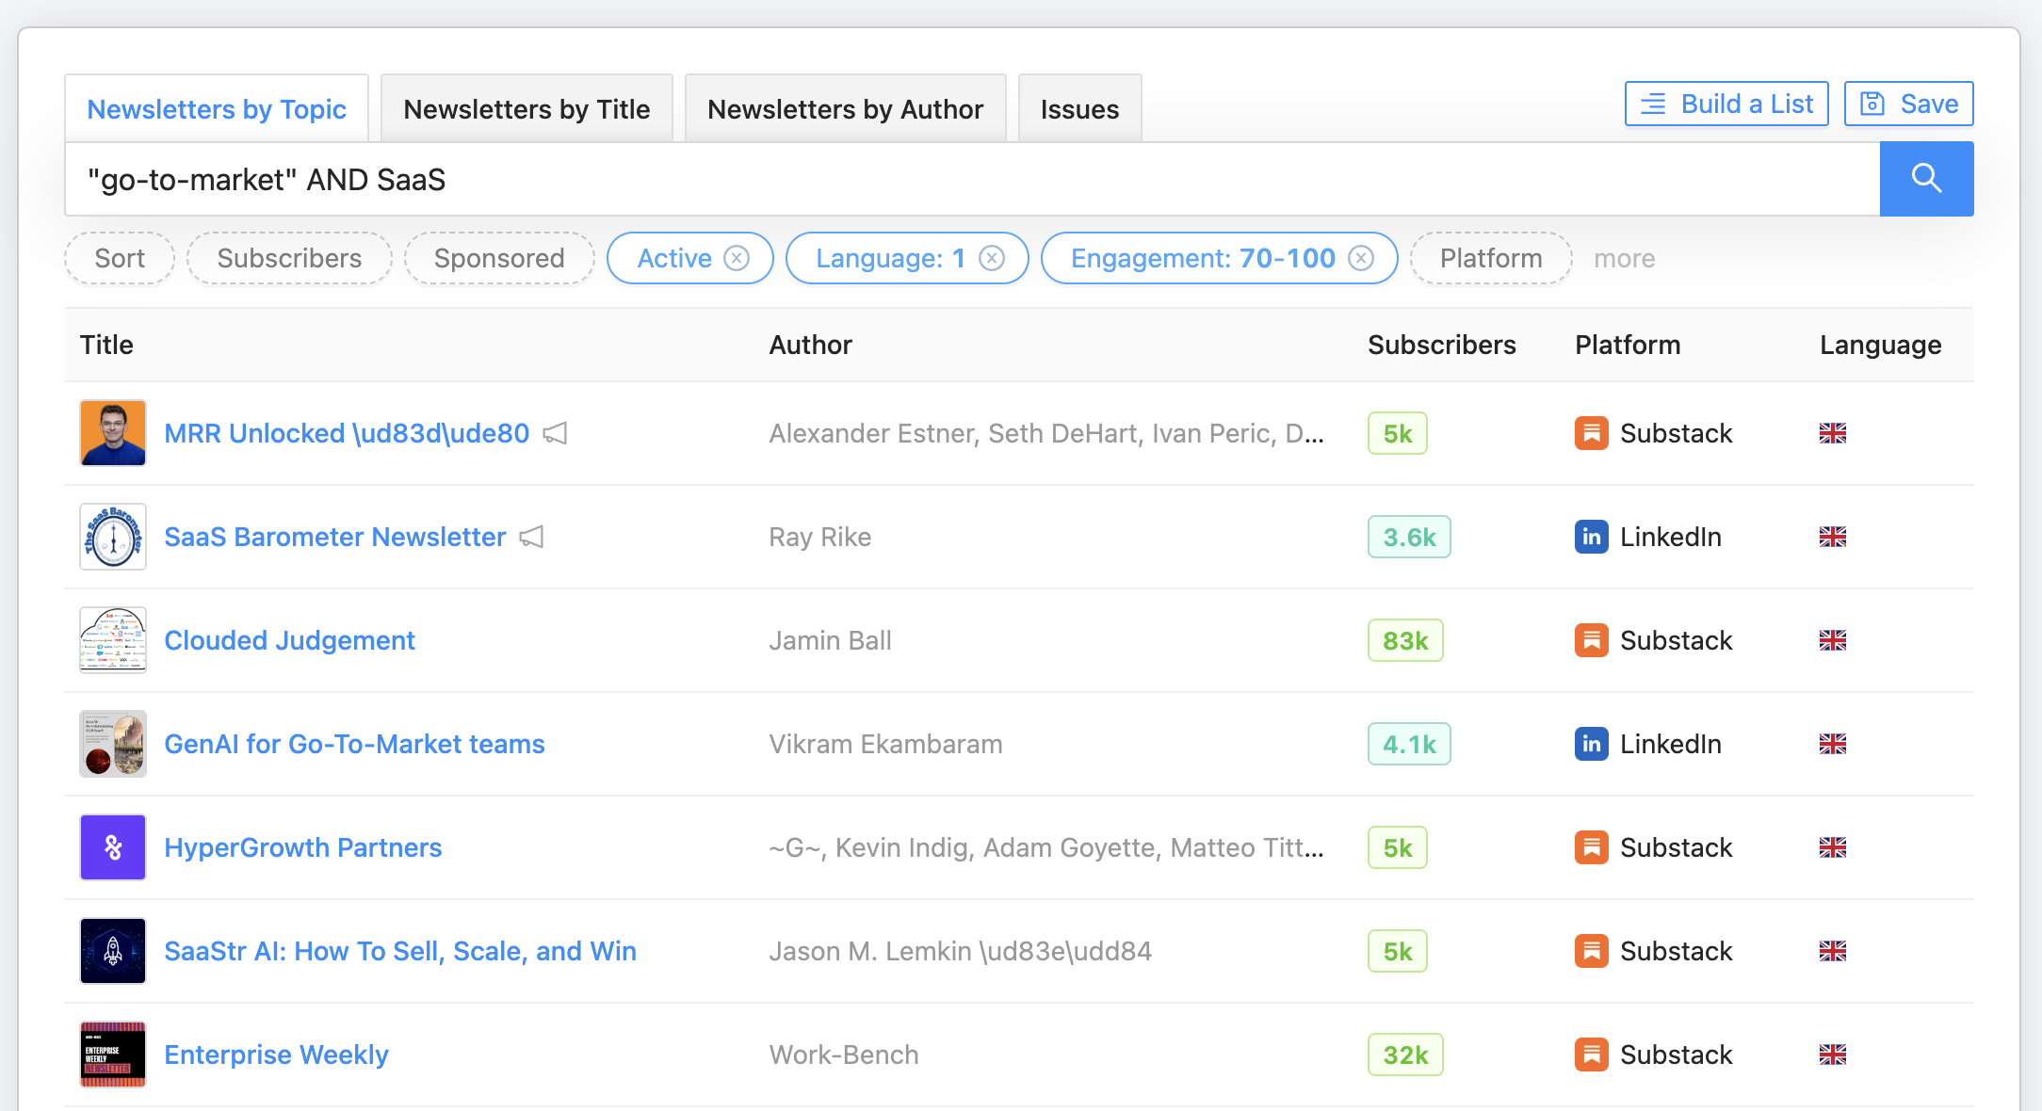This screenshot has height=1111, width=2042.
Task: Click the Substack icon for Clouded Judgement
Action: [x=1591, y=639]
